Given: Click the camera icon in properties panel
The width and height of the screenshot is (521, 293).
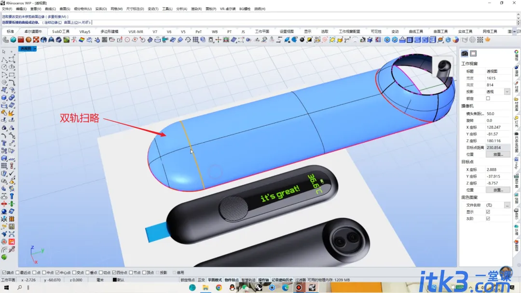Looking at the screenshot, I should click(465, 53).
